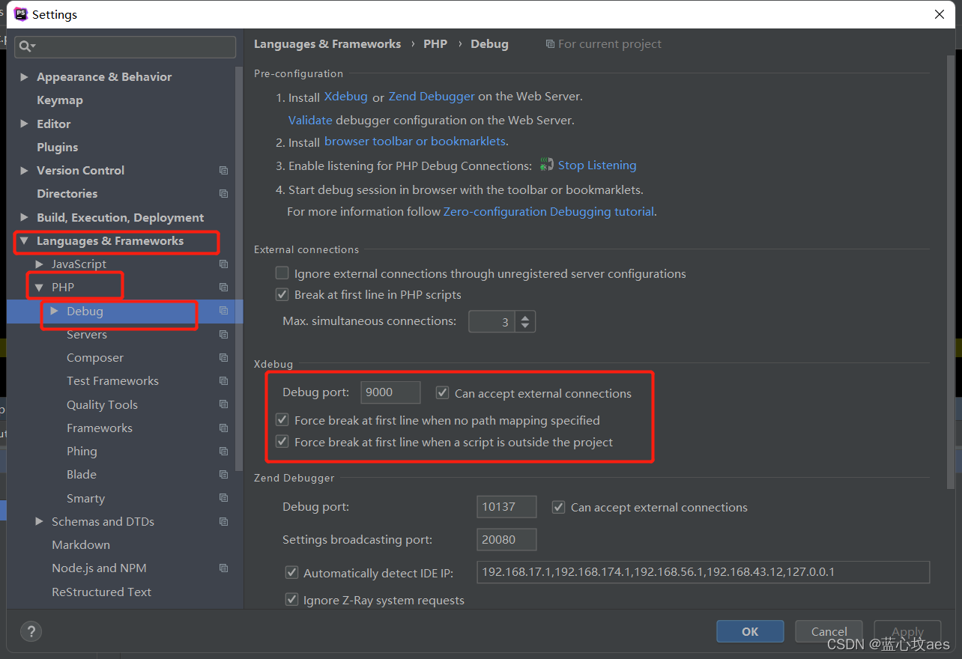Expand Build, Execution, Deployment arrow
Viewport: 962px width, 659px height.
[25, 217]
